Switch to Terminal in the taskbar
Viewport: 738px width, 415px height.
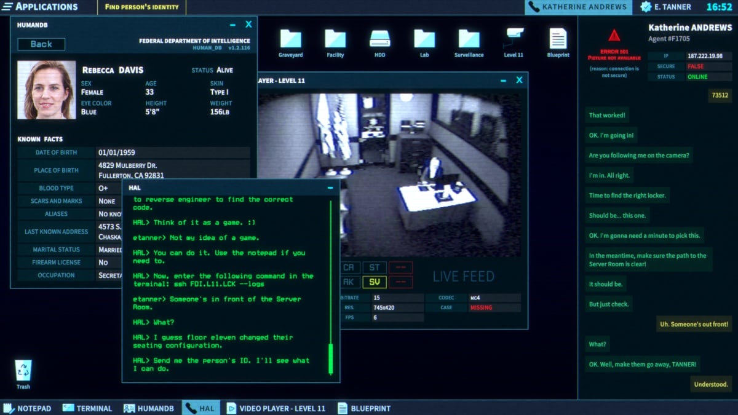87,408
